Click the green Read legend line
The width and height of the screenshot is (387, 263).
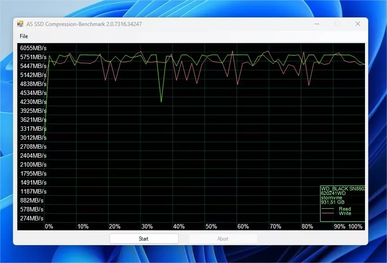point(328,209)
